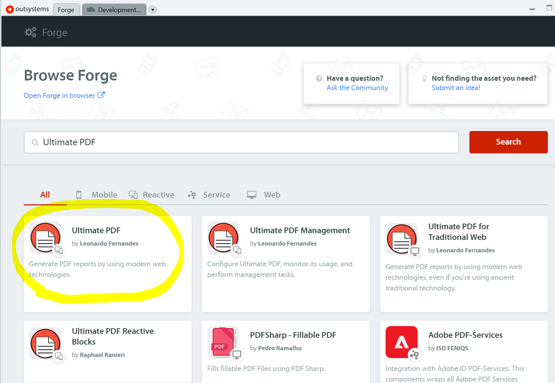The height and width of the screenshot is (383, 555).
Task: Select the Reactive filter tab
Action: [x=152, y=195]
